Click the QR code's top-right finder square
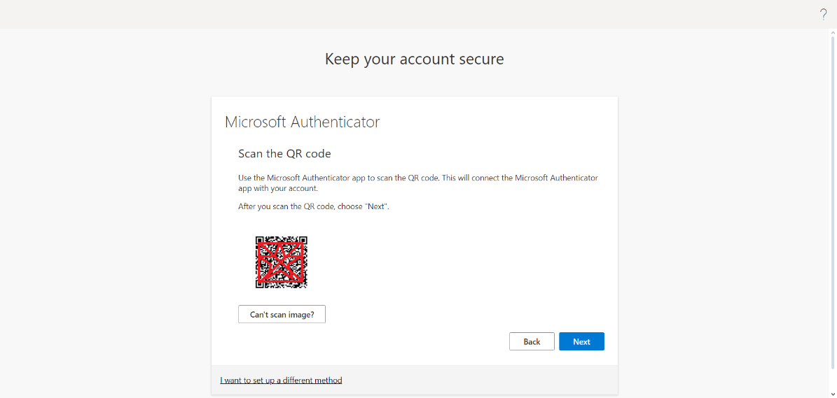Image resolution: width=837 pixels, height=398 pixels. tap(303, 240)
